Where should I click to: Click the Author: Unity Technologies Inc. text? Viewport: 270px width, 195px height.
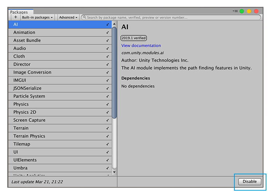coord(155,60)
